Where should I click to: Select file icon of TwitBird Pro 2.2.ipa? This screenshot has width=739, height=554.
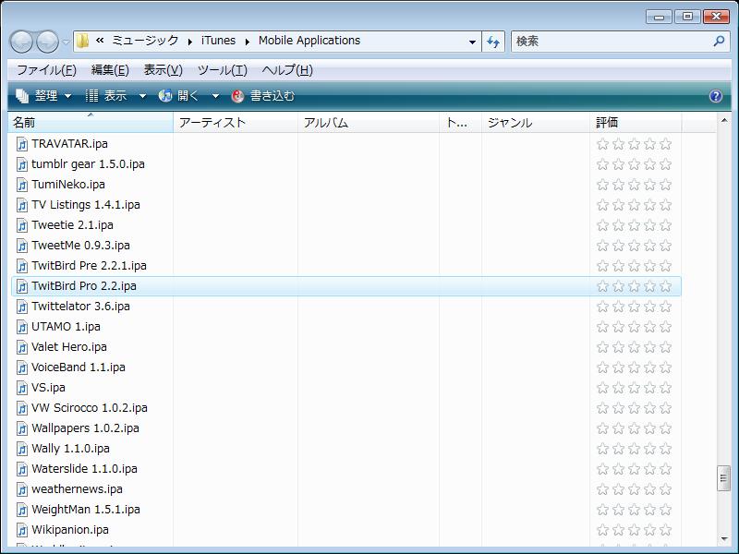tap(22, 286)
